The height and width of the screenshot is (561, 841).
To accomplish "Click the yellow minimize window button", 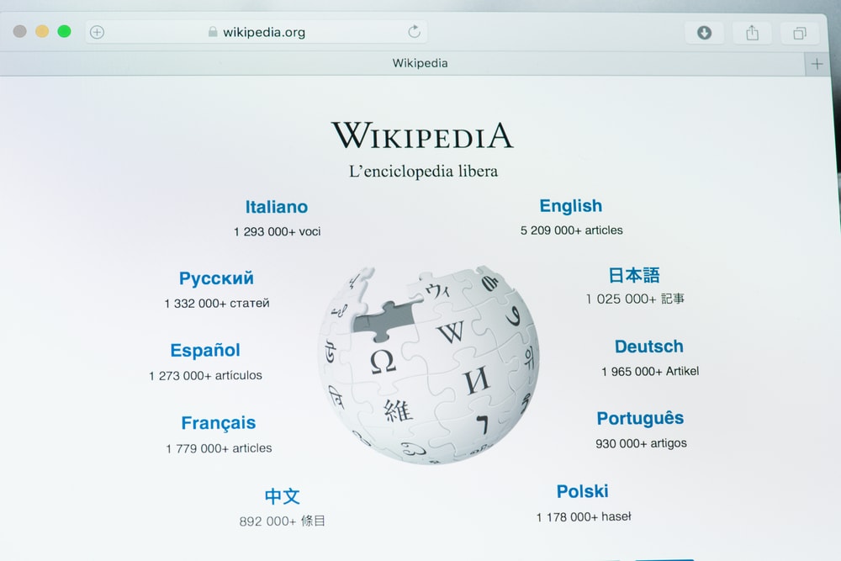I will [x=42, y=31].
